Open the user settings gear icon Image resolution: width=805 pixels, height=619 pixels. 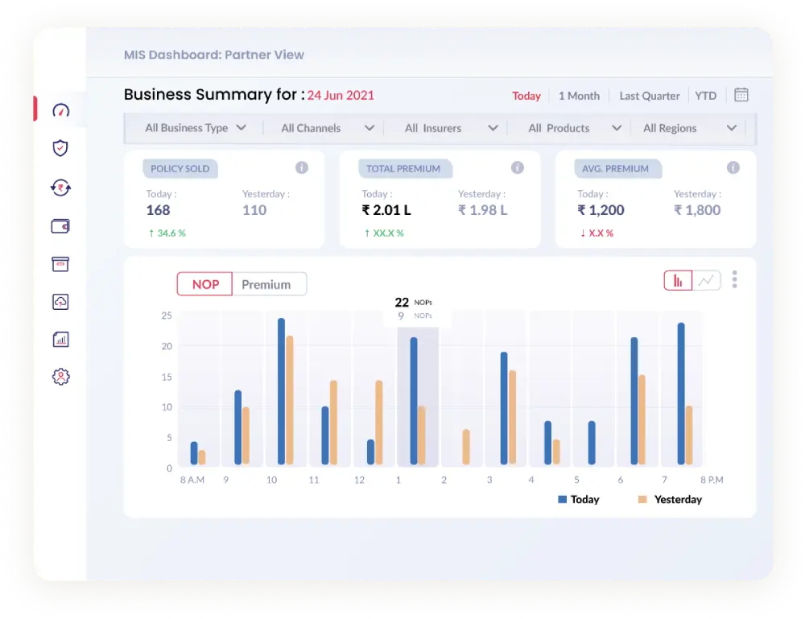(x=60, y=377)
